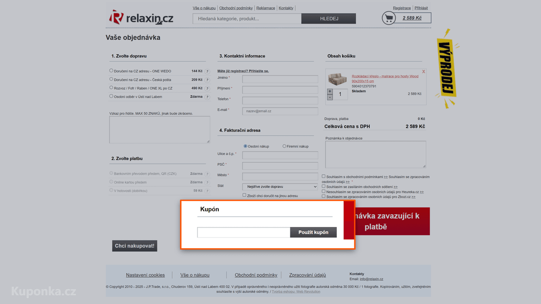Screen dimensions: 541x304
Task: Open cart total 2 589 Kč
Action: pos(412,18)
